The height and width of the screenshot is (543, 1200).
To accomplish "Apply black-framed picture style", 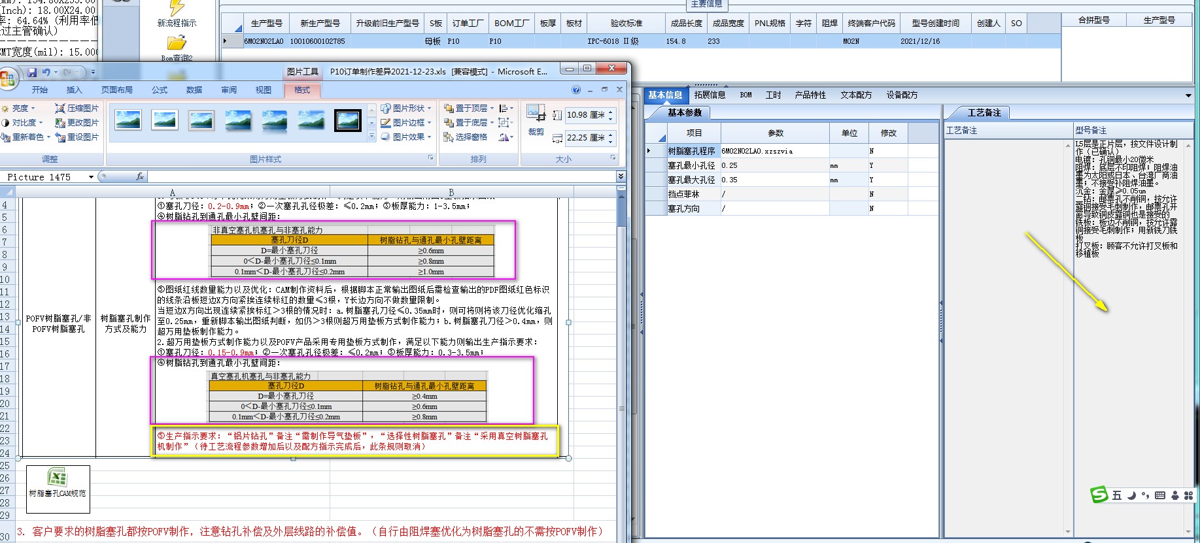I will coord(348,120).
